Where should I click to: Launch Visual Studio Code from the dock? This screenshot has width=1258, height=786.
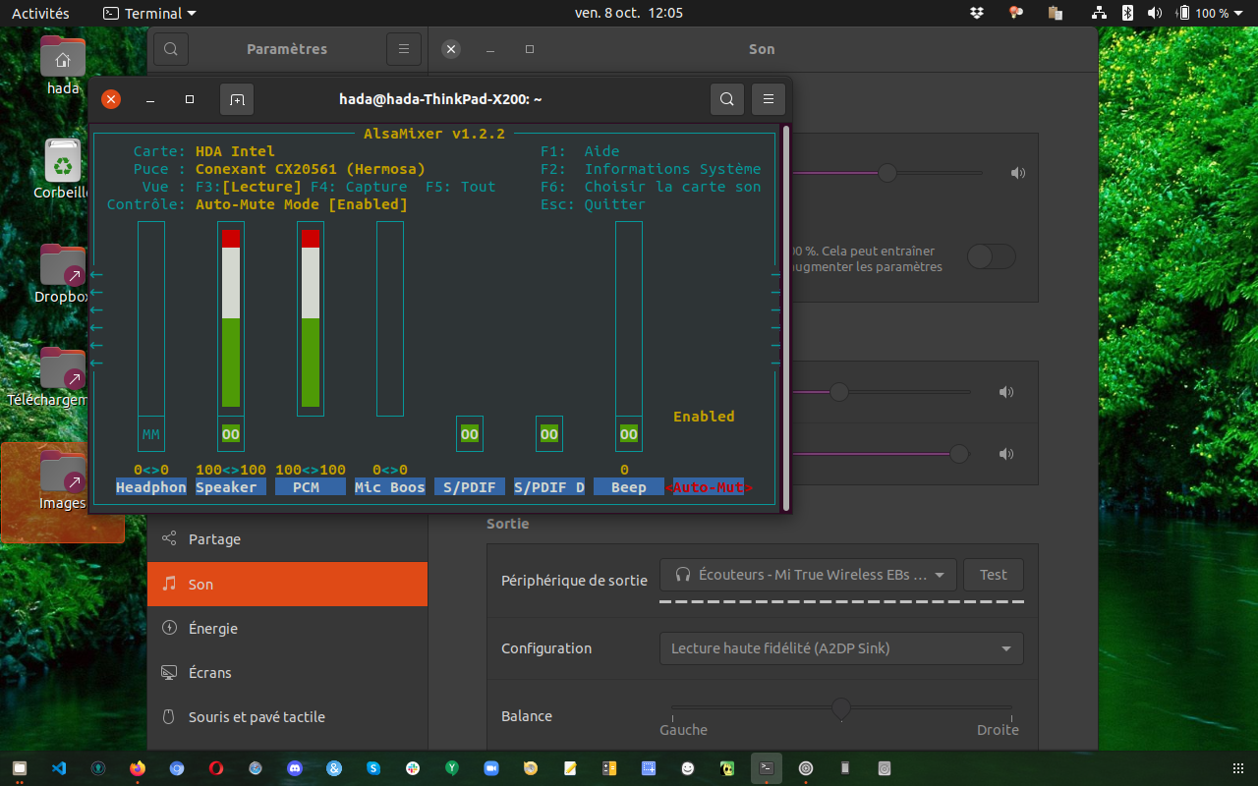[59, 768]
